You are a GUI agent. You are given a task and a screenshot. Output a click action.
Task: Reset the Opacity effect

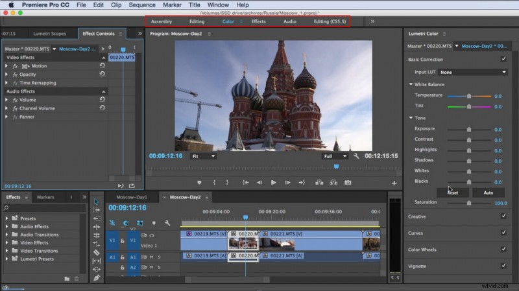click(x=103, y=74)
